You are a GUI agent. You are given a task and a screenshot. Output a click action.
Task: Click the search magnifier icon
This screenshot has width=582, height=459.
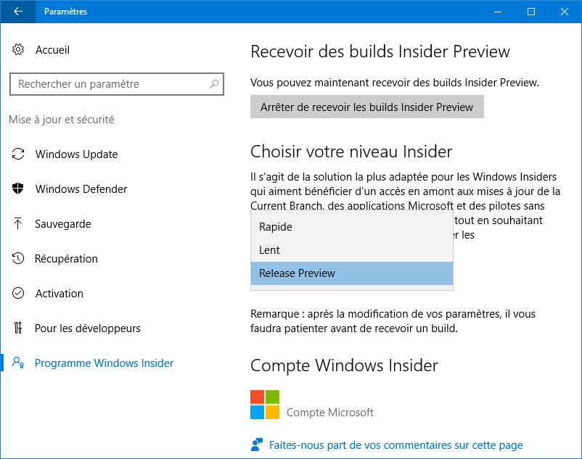click(x=214, y=84)
